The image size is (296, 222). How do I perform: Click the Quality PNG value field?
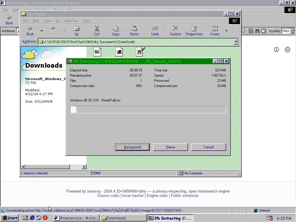(286, 31)
